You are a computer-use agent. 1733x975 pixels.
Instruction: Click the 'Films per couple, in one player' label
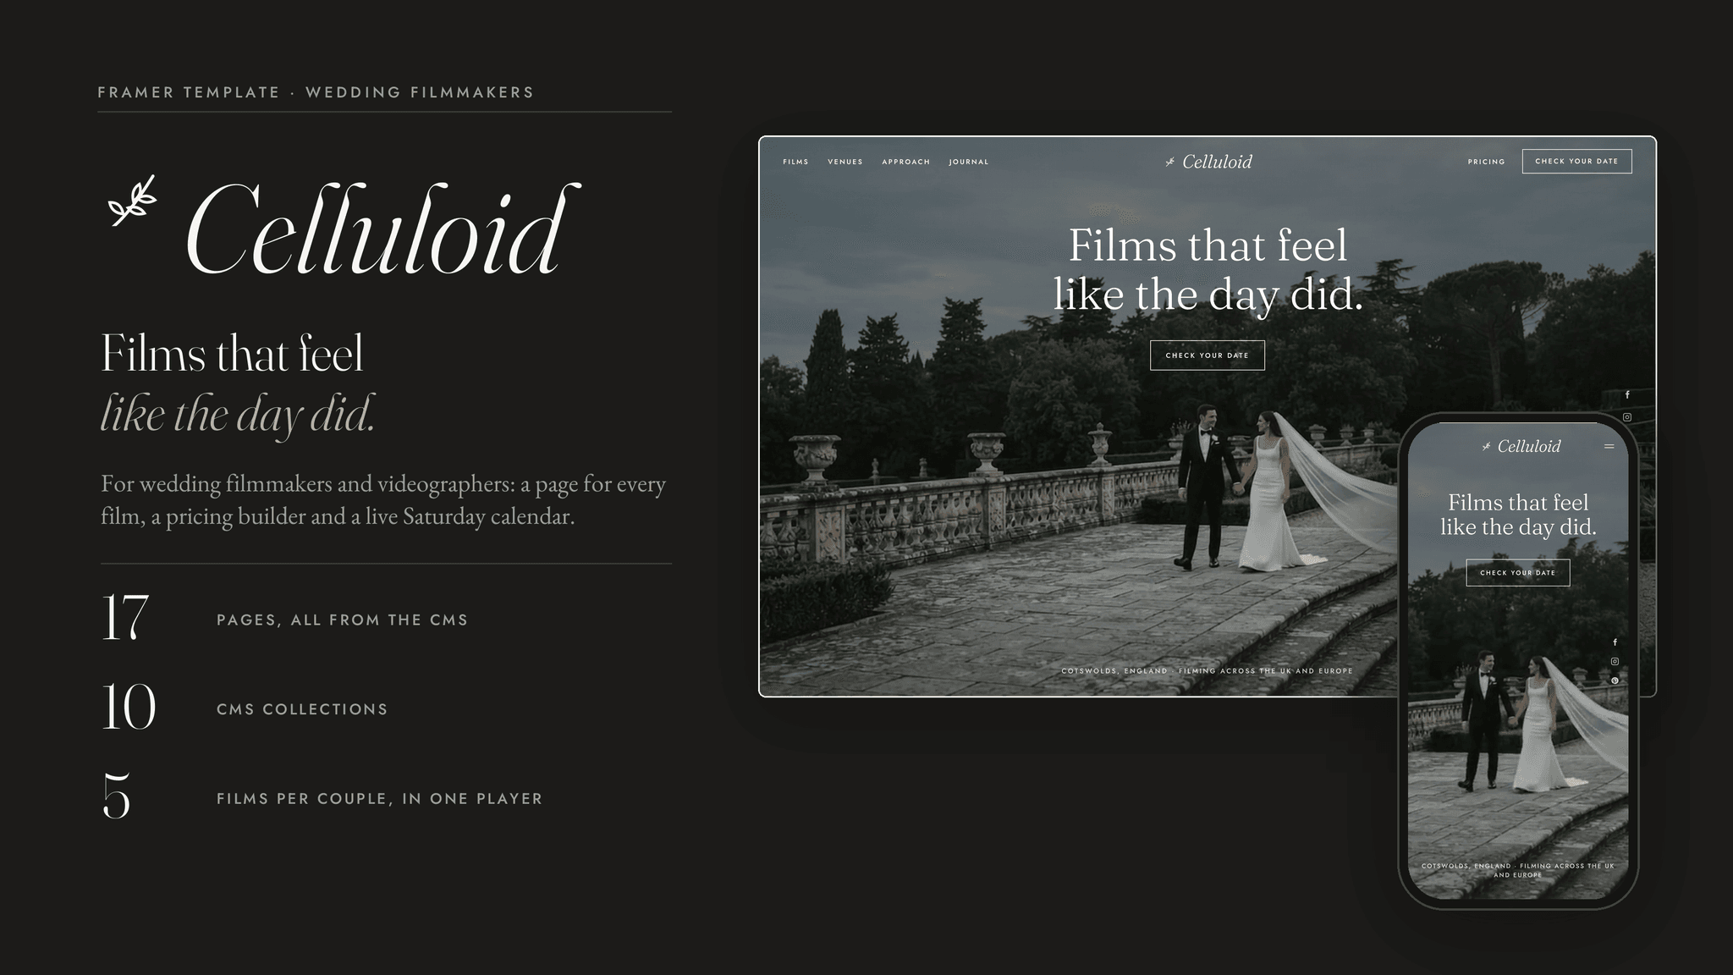pos(379,799)
